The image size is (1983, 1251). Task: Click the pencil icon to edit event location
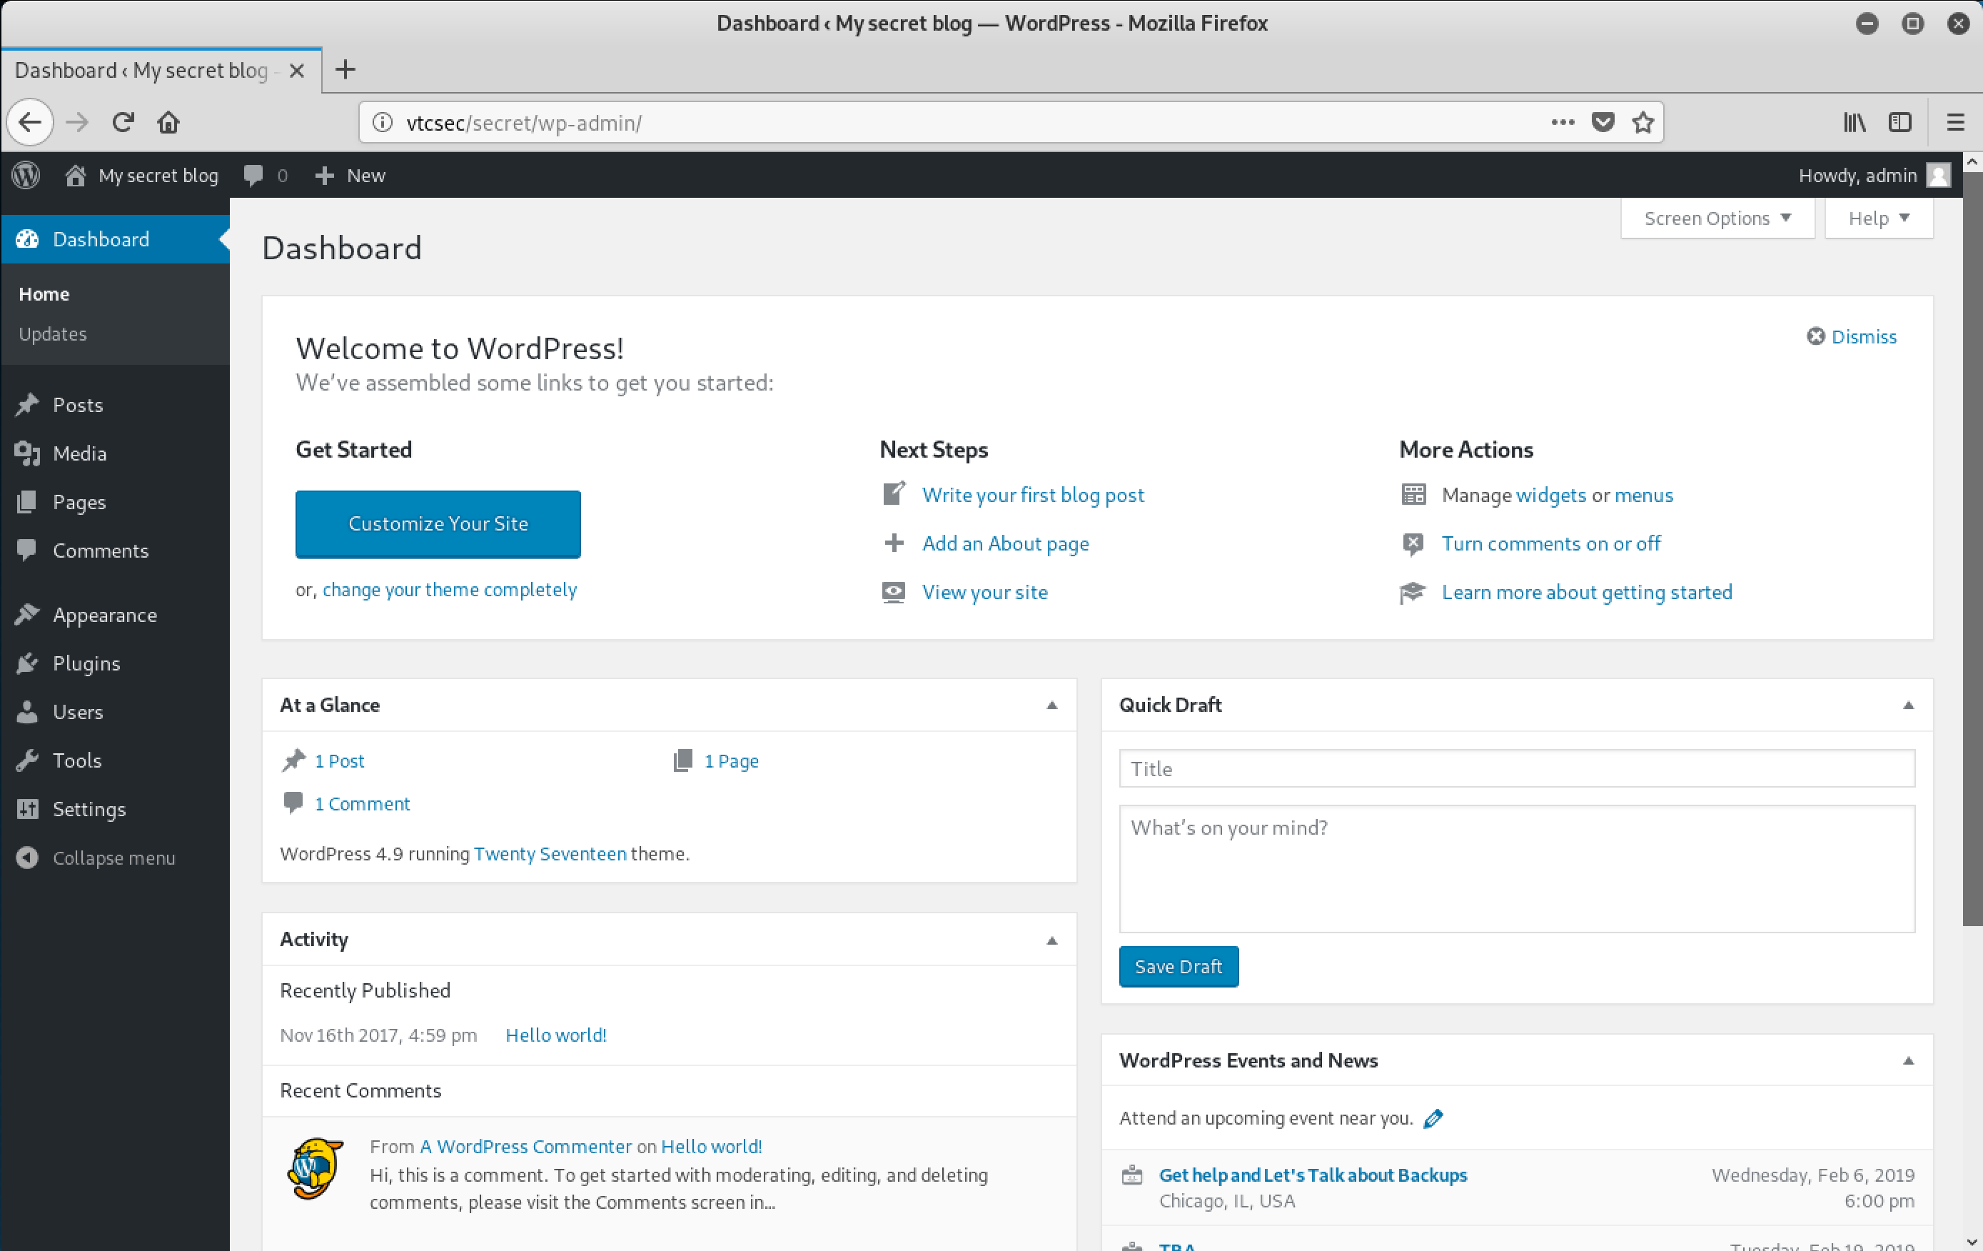click(1433, 1118)
